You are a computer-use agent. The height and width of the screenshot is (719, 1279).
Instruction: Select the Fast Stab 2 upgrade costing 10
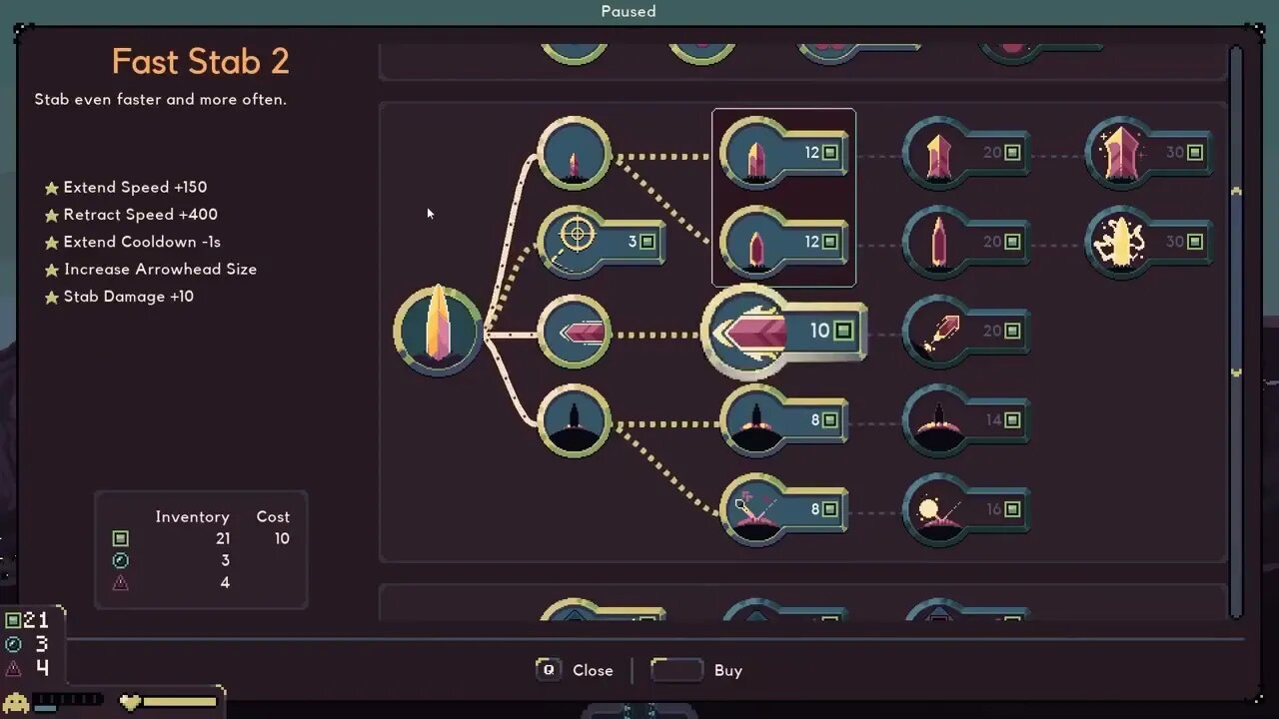click(x=783, y=332)
